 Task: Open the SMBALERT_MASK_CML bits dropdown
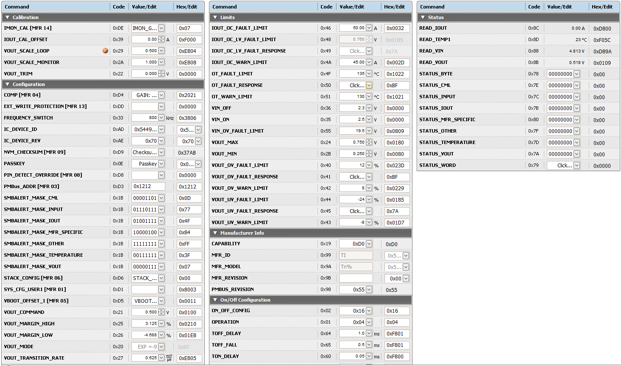[161, 198]
